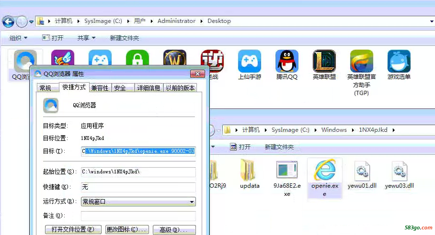Click Windows in the lower address path

(x=334, y=130)
